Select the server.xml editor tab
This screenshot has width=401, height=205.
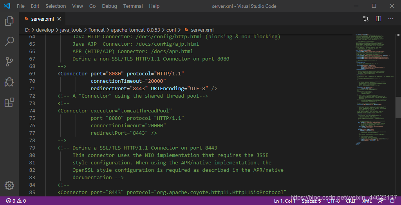[42, 19]
